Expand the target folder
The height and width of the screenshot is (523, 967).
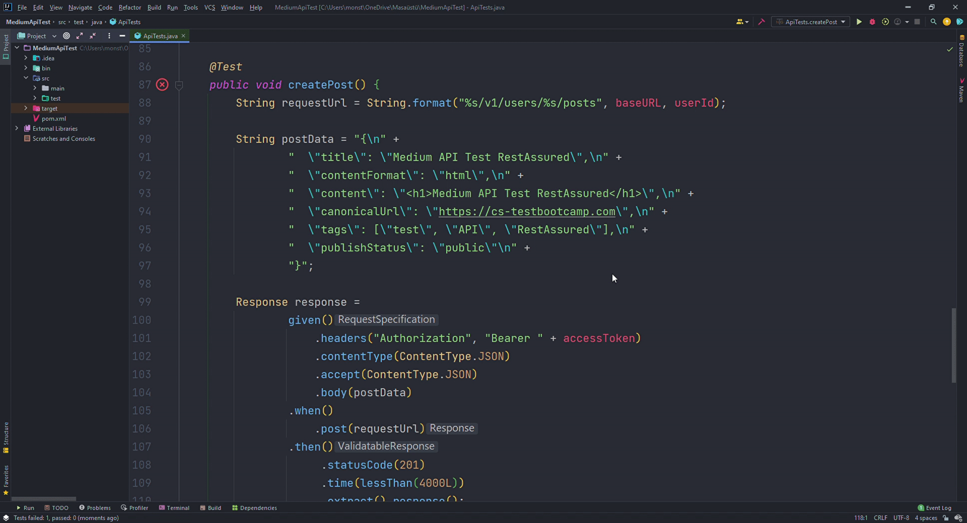coord(26,108)
